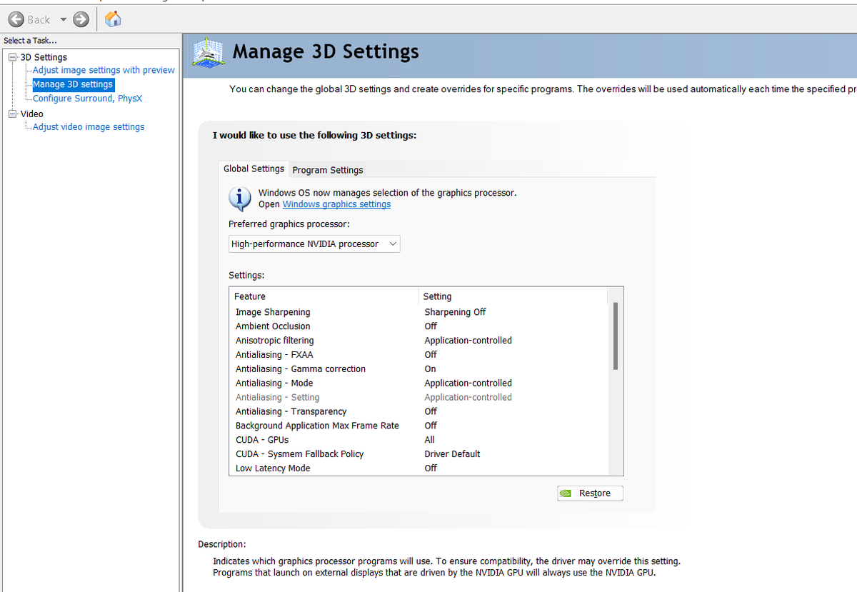Click the Feature column header
The height and width of the screenshot is (592, 857).
tap(324, 296)
